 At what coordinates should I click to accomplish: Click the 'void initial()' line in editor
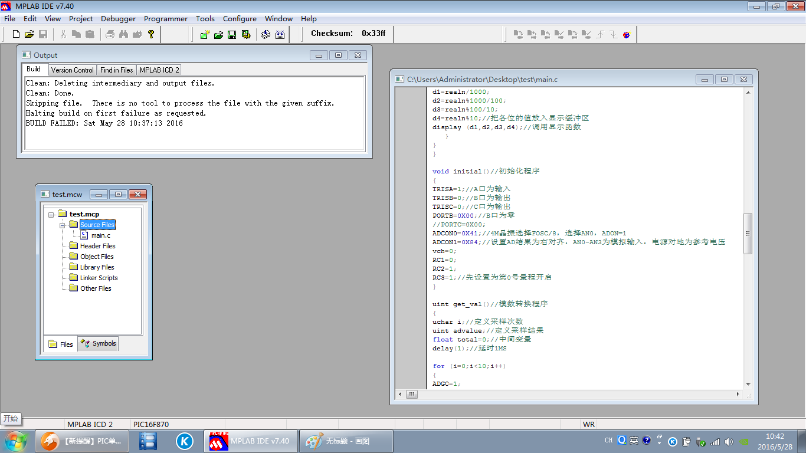click(486, 172)
